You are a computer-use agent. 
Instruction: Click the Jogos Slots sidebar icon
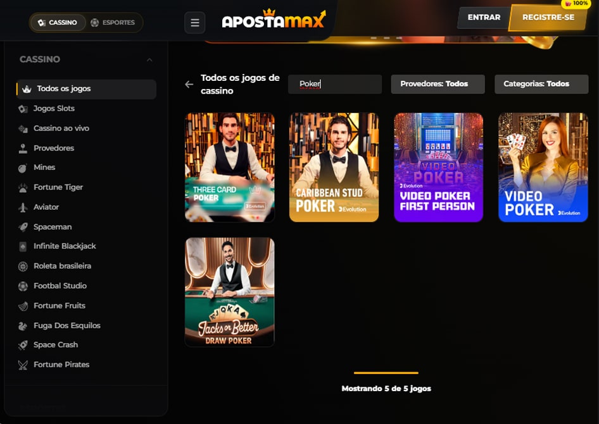click(23, 109)
